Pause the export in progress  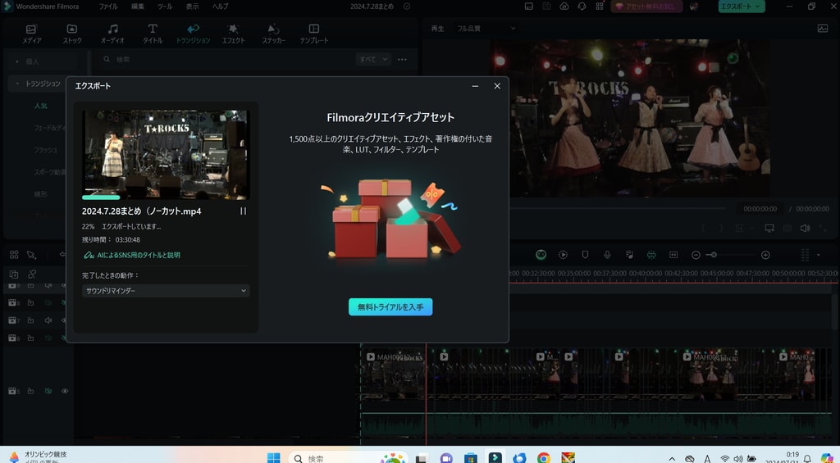[x=243, y=211]
